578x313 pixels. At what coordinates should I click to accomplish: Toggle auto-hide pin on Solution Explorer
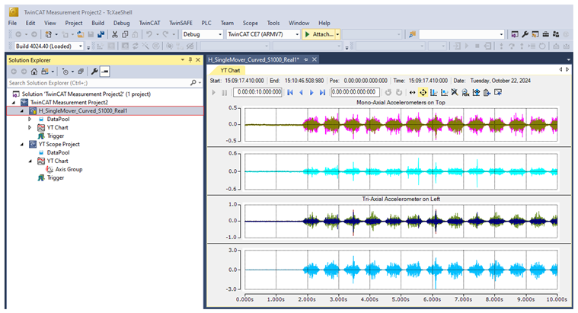(190, 59)
